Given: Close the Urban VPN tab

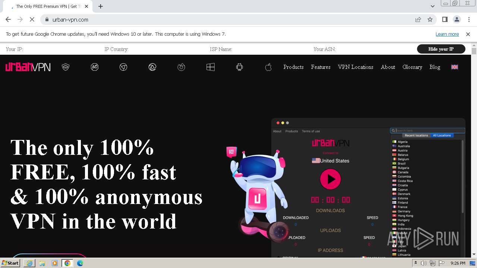Looking at the screenshot, I should 86,6.
